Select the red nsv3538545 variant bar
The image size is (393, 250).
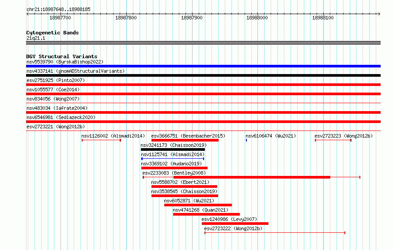[x=185, y=196]
